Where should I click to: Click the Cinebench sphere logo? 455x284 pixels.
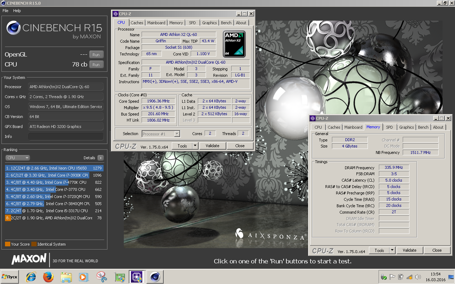(x=13, y=28)
